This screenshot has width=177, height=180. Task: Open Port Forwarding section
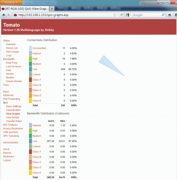[12, 99]
